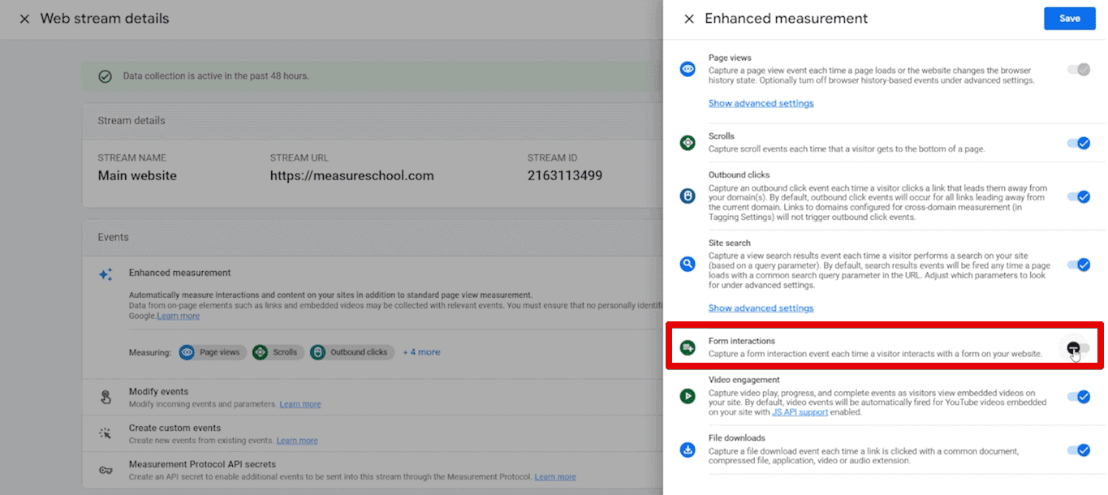Click the Enhanced measurement sparkle icon
Viewport: 1108px width, 495px height.
(x=106, y=274)
